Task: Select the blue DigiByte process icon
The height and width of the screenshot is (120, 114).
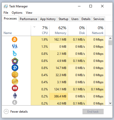Action: (x=15, y=68)
